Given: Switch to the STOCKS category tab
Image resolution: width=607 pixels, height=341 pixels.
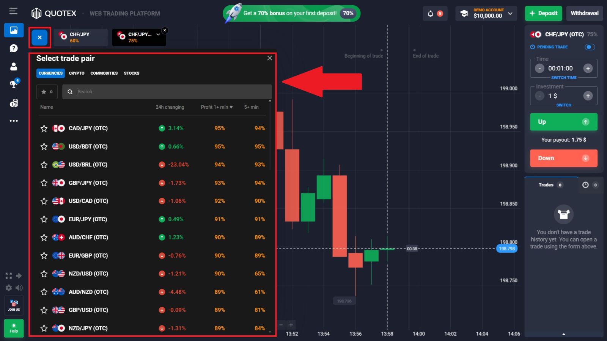Looking at the screenshot, I should point(131,73).
